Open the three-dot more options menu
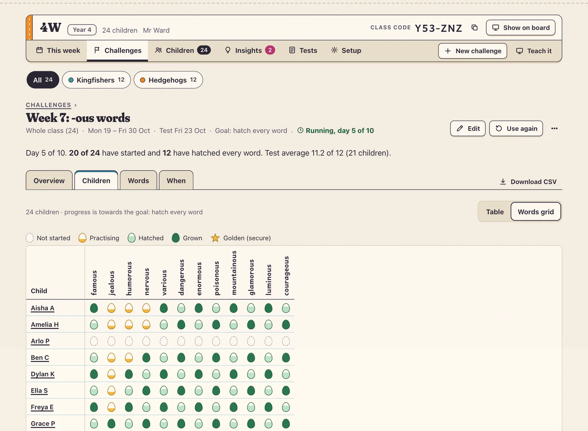 click(554, 128)
